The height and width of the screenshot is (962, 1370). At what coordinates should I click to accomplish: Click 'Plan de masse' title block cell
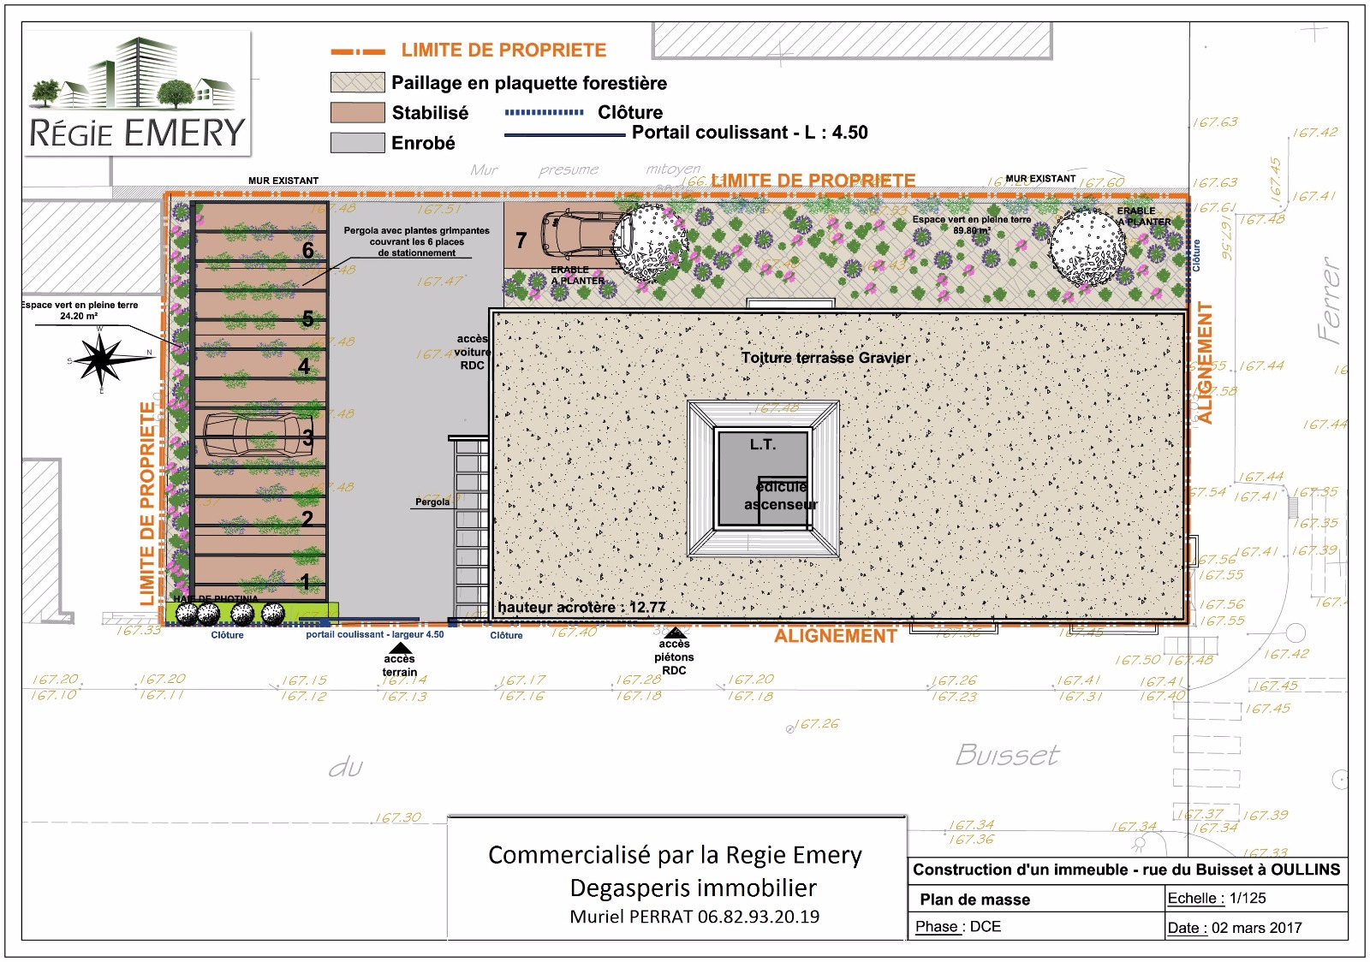[x=1036, y=899]
